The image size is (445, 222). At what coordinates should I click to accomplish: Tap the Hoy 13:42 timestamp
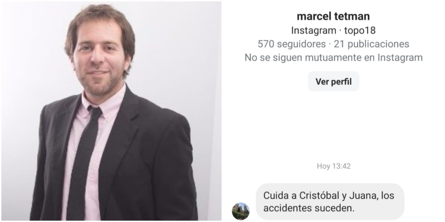click(x=333, y=166)
